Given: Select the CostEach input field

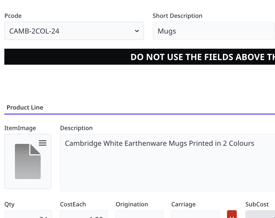Looking at the screenshot, I should 84,215.
